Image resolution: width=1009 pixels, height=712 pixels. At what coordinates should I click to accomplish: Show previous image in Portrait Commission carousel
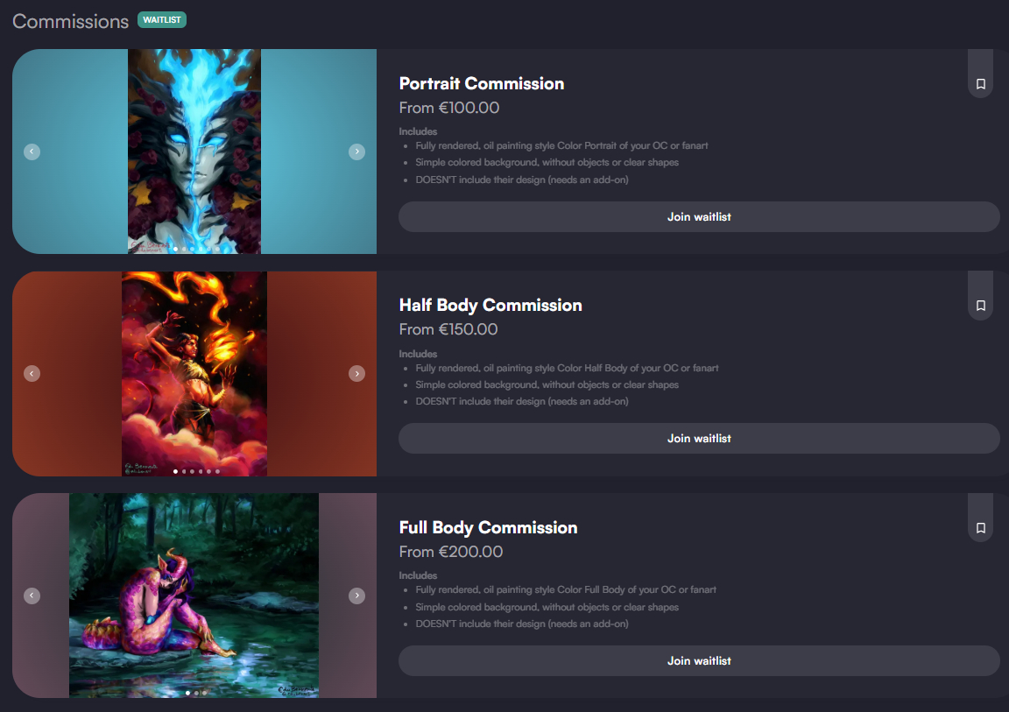(x=32, y=152)
